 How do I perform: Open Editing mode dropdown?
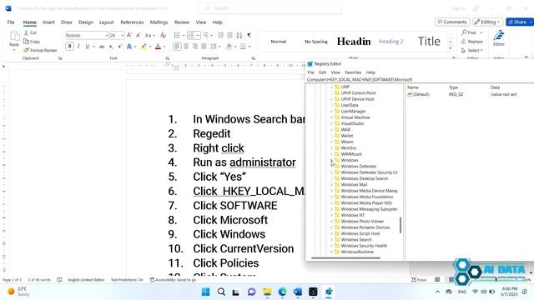click(x=487, y=22)
